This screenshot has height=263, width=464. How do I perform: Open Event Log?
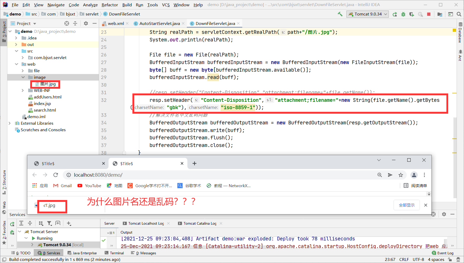coord(443,253)
